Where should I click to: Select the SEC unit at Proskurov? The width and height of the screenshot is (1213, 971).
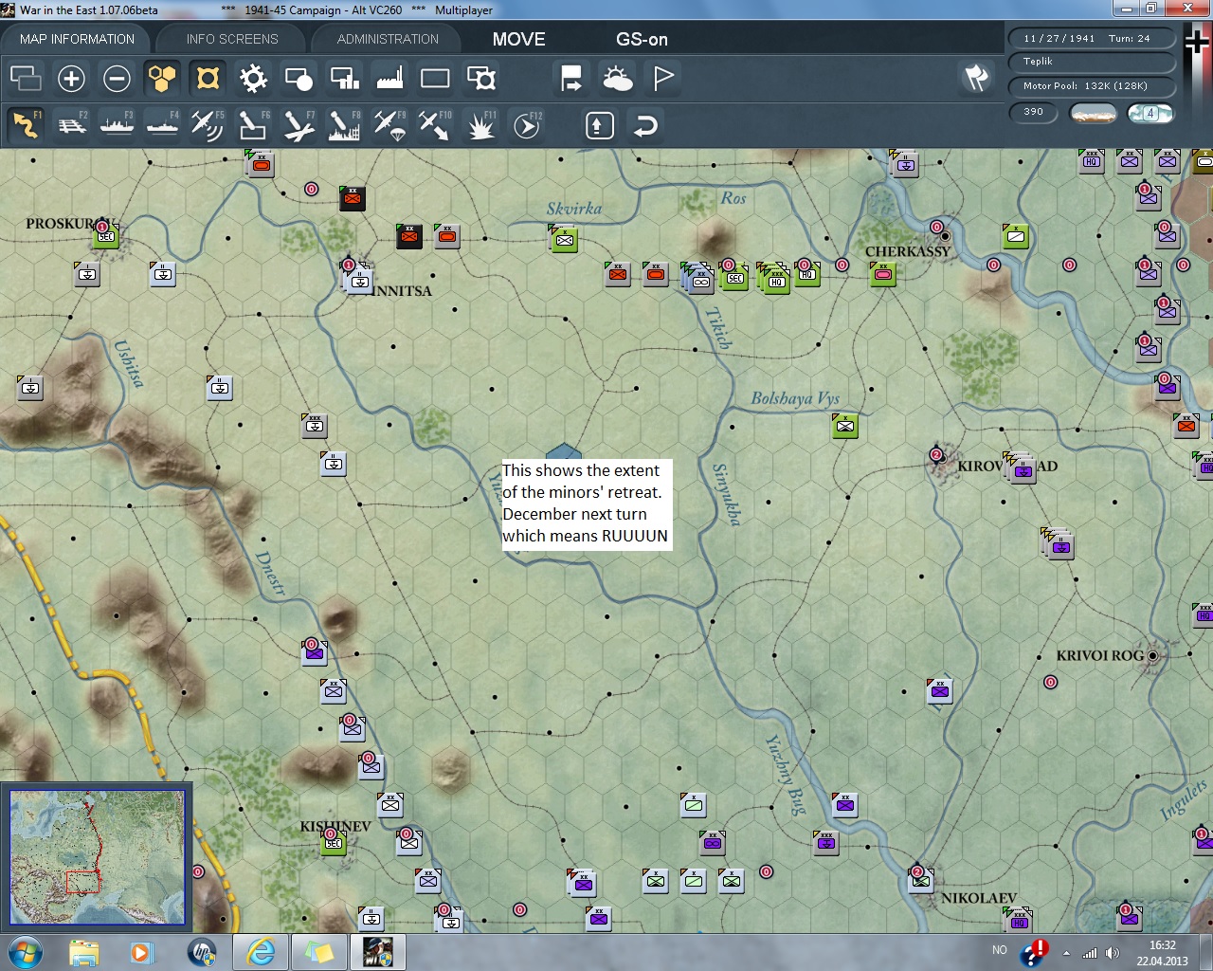click(106, 236)
